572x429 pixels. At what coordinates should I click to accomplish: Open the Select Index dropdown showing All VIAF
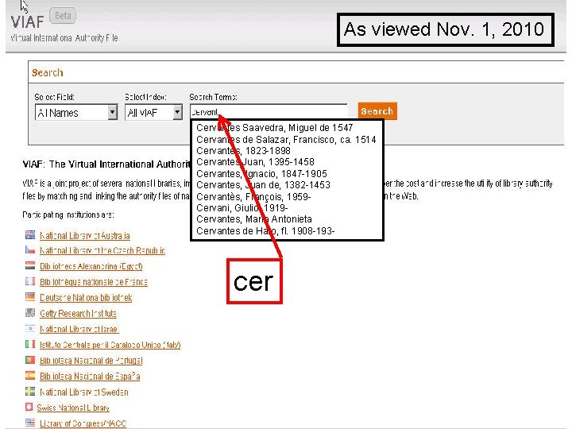pyautogui.click(x=153, y=112)
